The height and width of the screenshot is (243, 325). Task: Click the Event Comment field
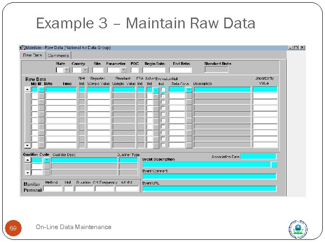(209, 176)
